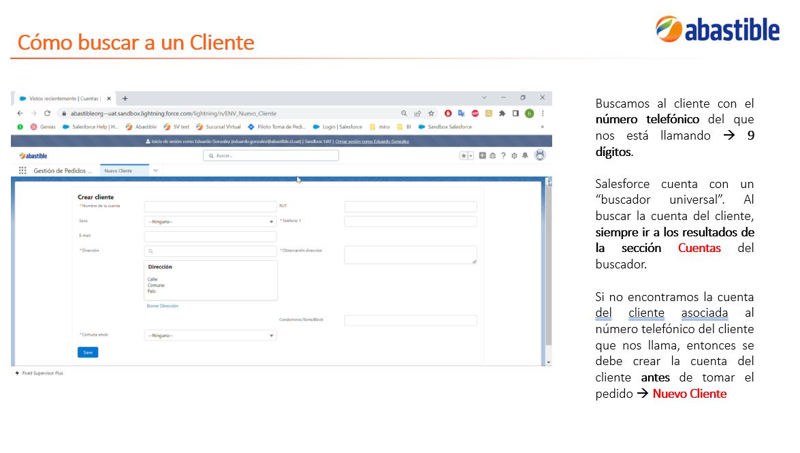Open the Chrome three-dot menu
The image size is (800, 453).
pyautogui.click(x=543, y=113)
